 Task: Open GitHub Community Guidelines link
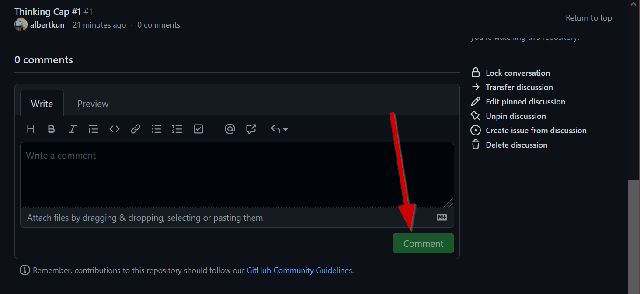pyautogui.click(x=299, y=270)
